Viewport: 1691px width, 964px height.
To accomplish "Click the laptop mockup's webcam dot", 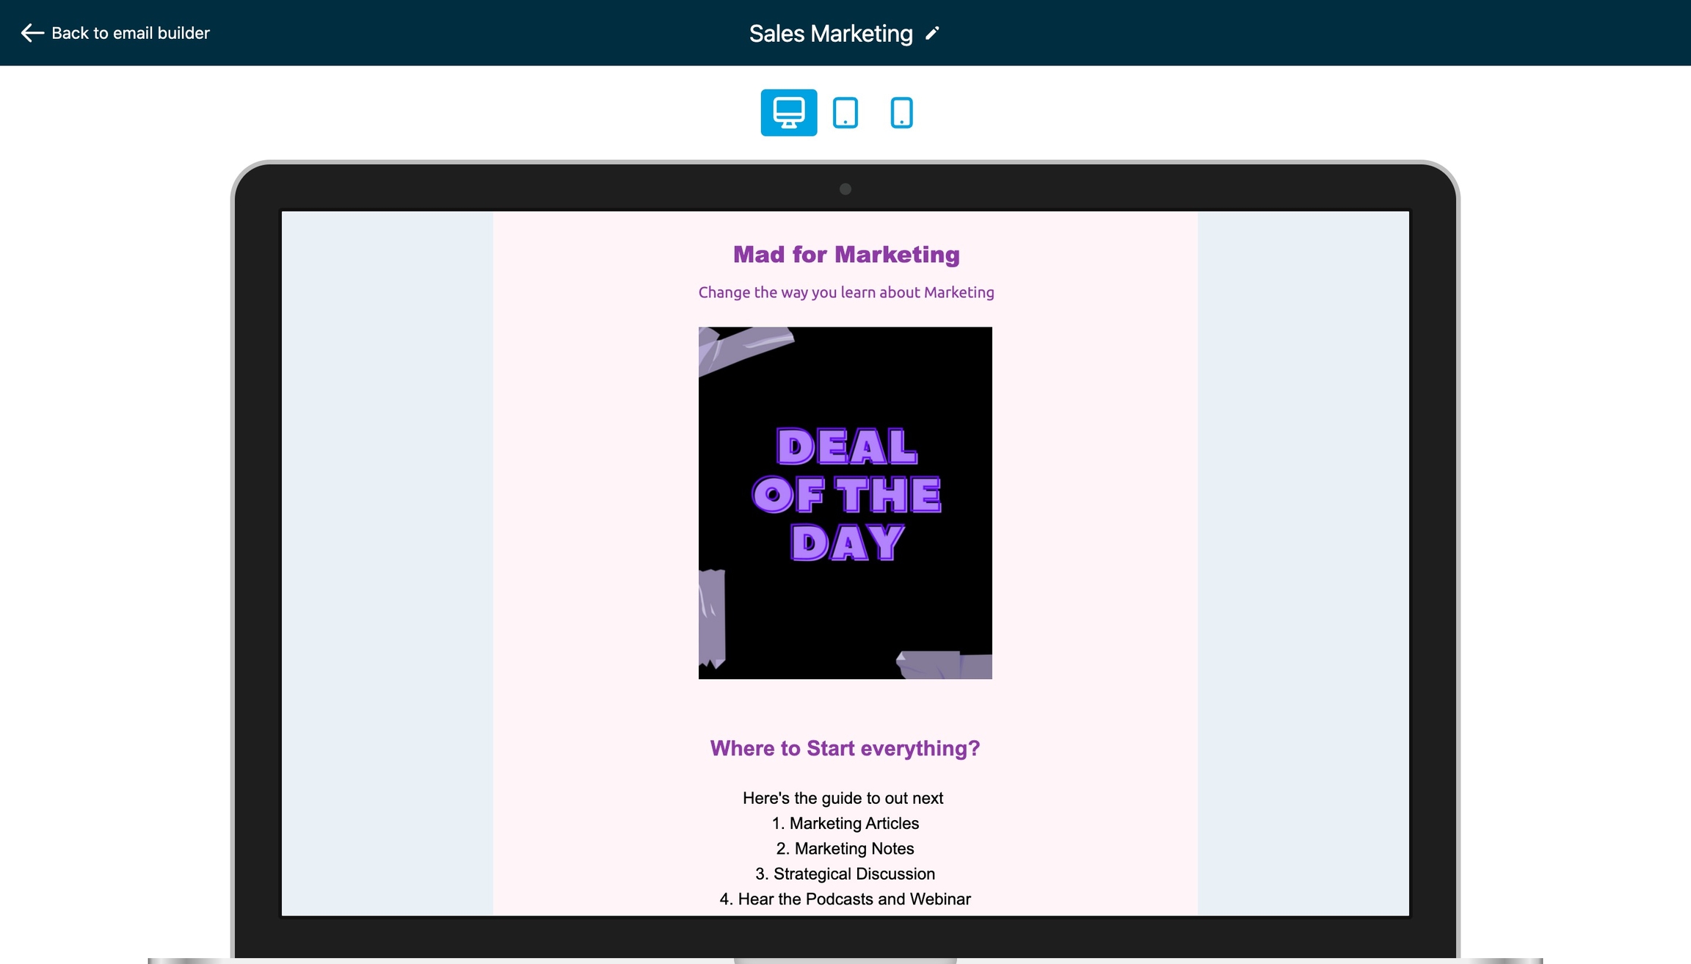I will tap(845, 189).
